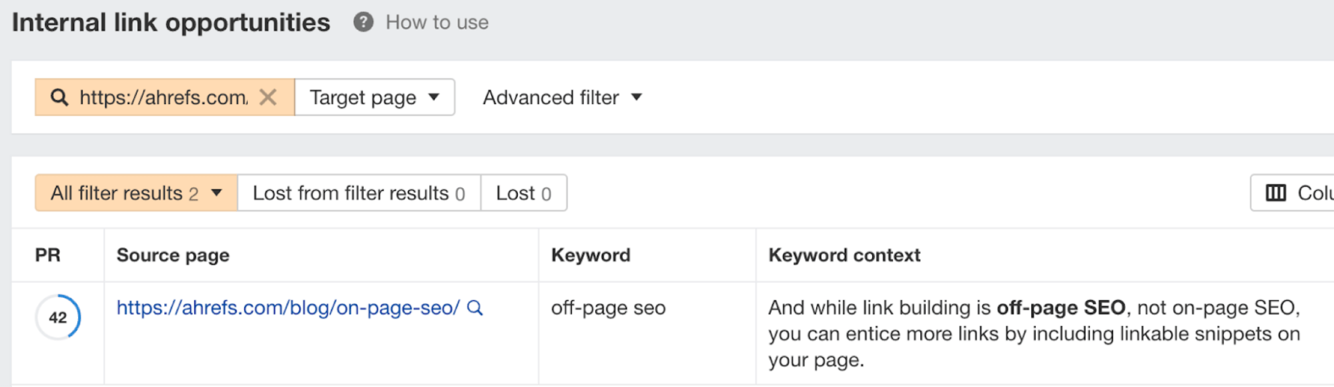Clear the URL filter with the X icon
Viewport: 1334px width, 387px height.
click(x=269, y=97)
